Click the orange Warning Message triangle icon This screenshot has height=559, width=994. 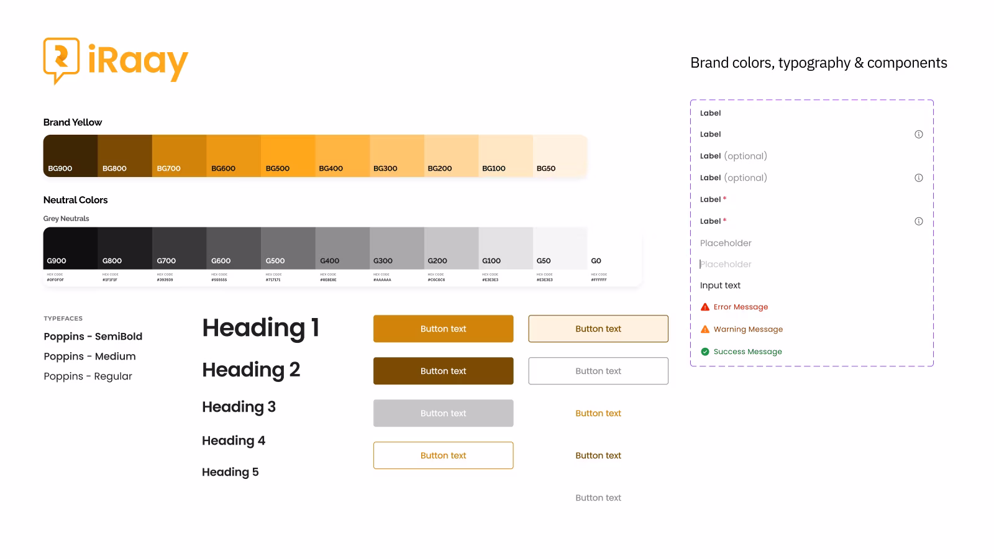pyautogui.click(x=705, y=329)
